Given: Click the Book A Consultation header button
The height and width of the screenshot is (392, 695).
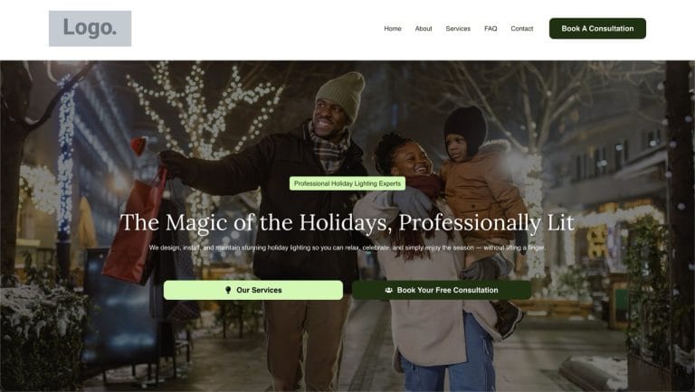Looking at the screenshot, I should coord(597,28).
